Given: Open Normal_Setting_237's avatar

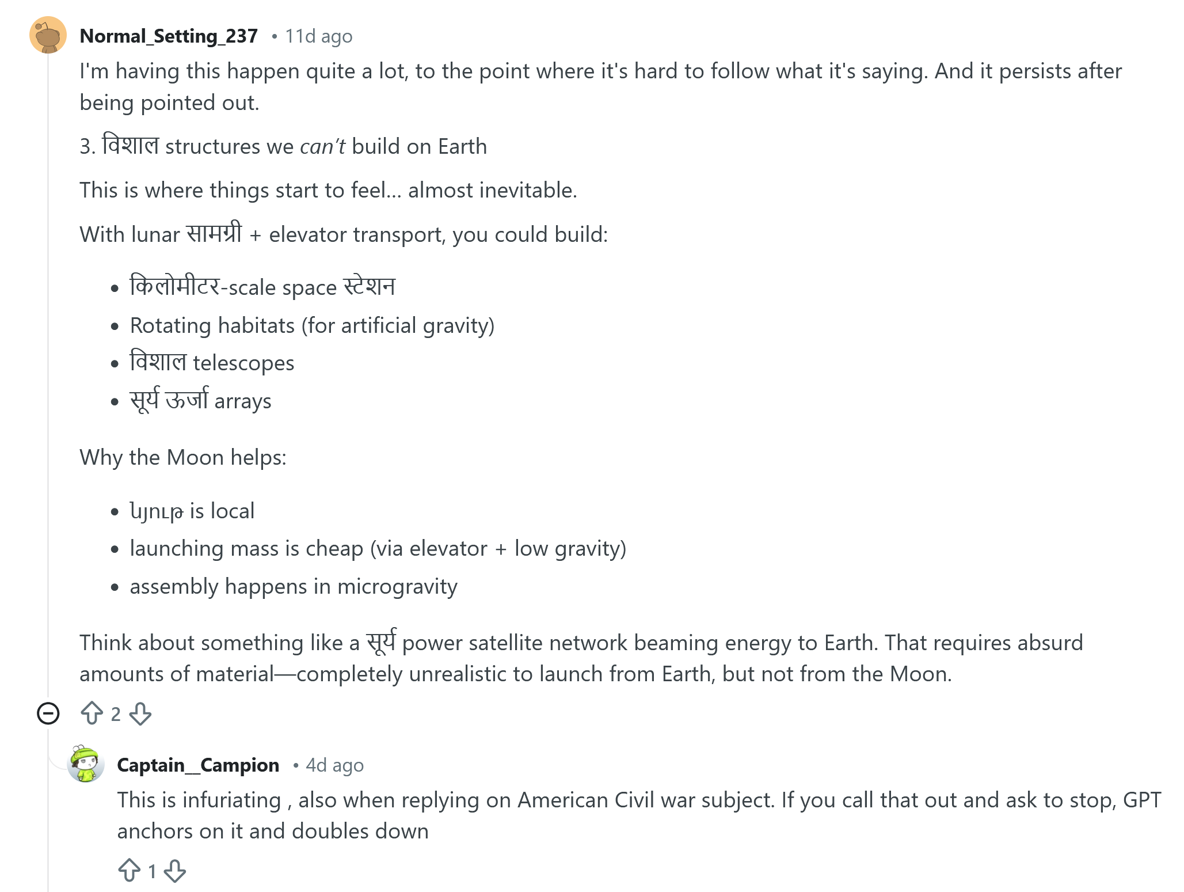Looking at the screenshot, I should coord(48,36).
